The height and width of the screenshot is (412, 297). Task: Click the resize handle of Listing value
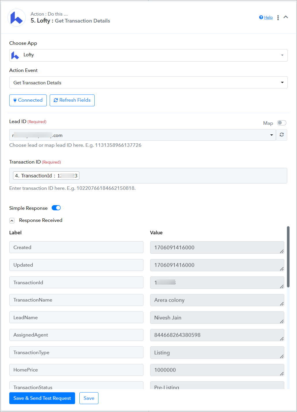[282, 357]
